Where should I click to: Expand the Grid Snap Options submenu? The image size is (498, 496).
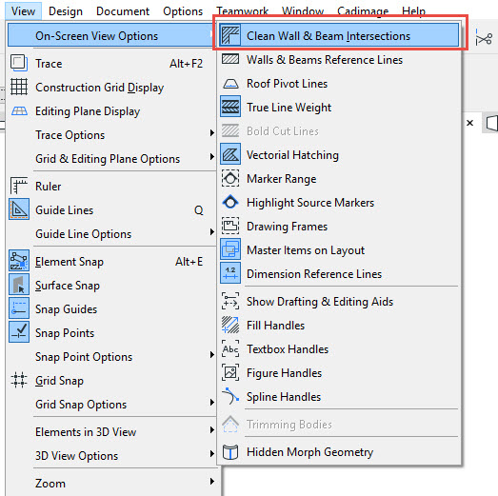point(112,405)
